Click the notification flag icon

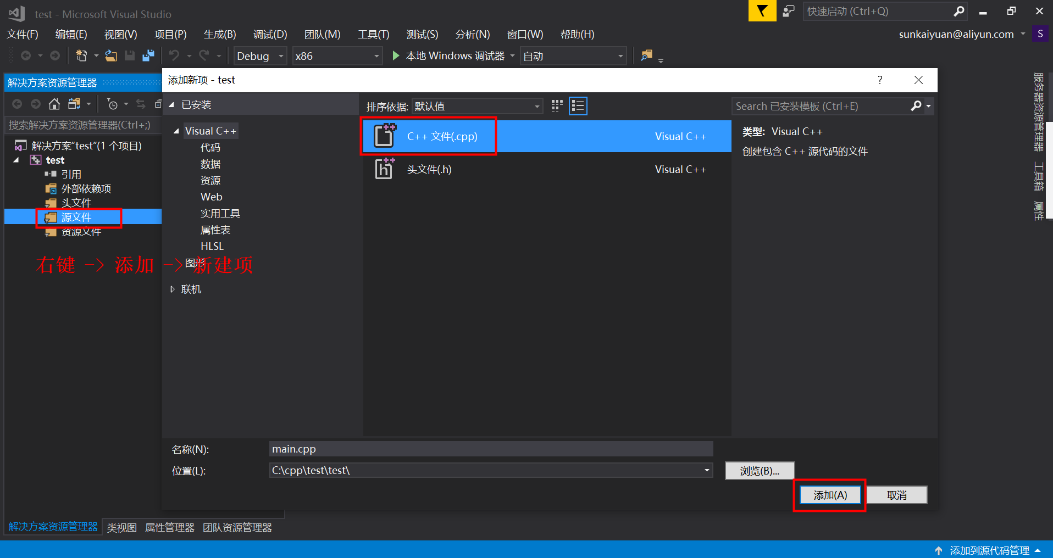coord(762,11)
